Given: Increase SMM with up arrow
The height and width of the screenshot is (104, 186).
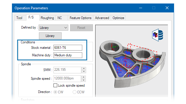Looking at the screenshot, I should click(x=84, y=68).
